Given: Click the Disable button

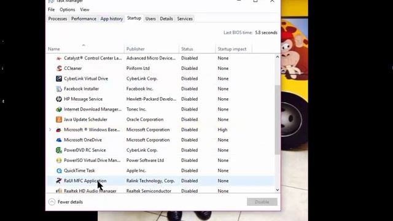Looking at the screenshot, I should click(x=262, y=202).
